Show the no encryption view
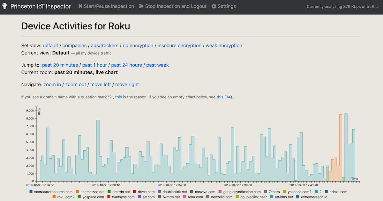The width and height of the screenshot is (383, 201). [138, 46]
